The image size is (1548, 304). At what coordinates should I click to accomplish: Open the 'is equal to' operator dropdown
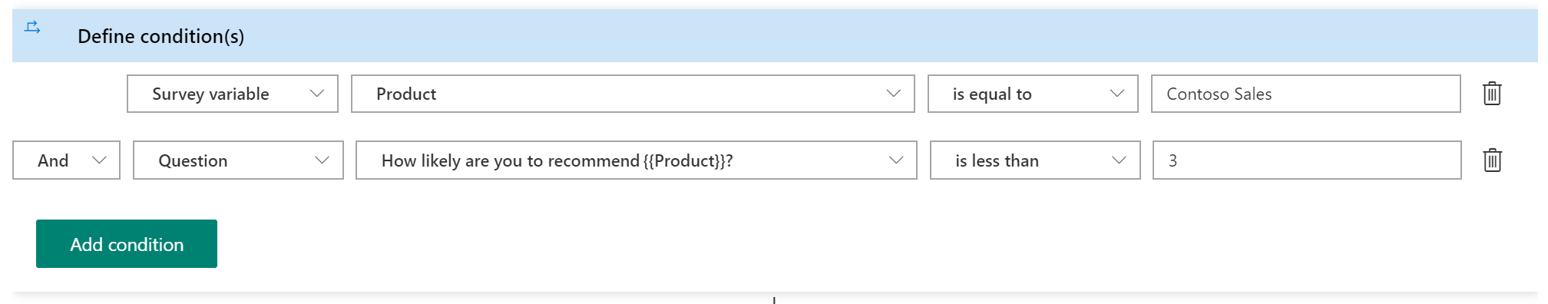[1033, 94]
